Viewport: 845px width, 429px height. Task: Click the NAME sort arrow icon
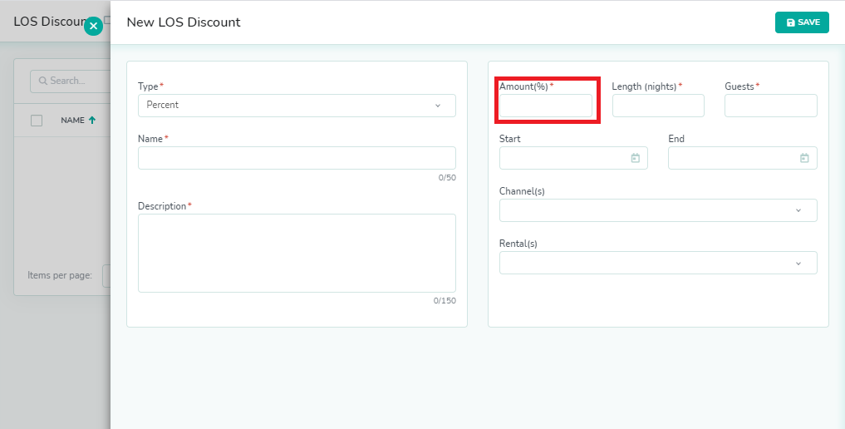coord(92,121)
